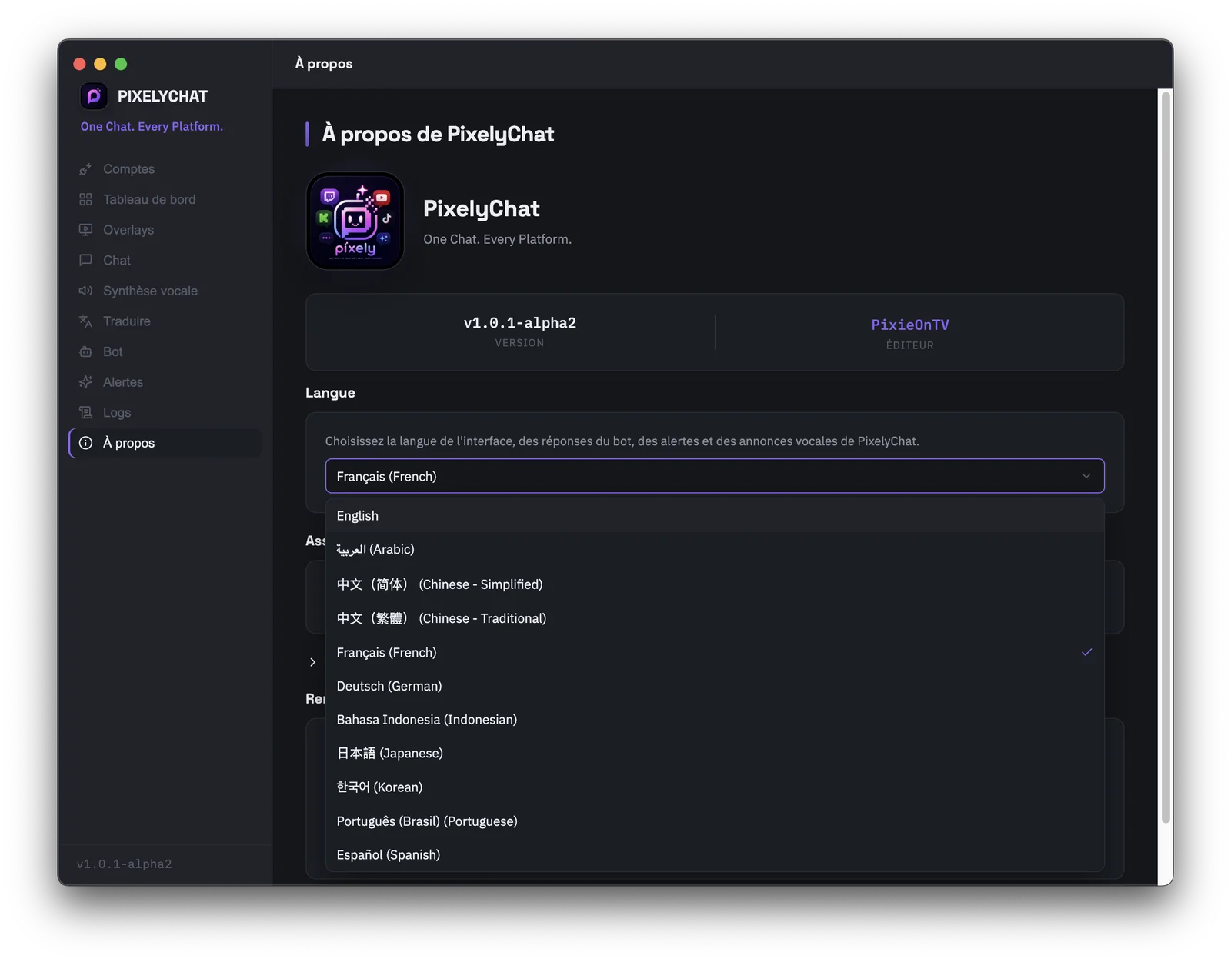Click the VERSION label under version number

[x=519, y=343]
